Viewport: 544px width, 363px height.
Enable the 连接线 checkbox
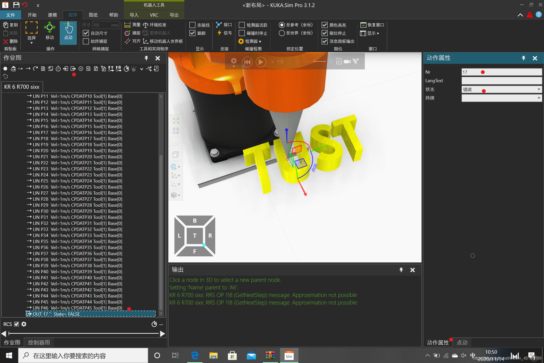tap(192, 25)
